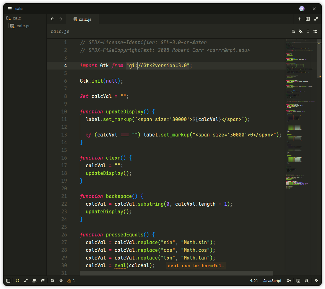Toggle the Project panel icon
325x289 pixels.
18,281
